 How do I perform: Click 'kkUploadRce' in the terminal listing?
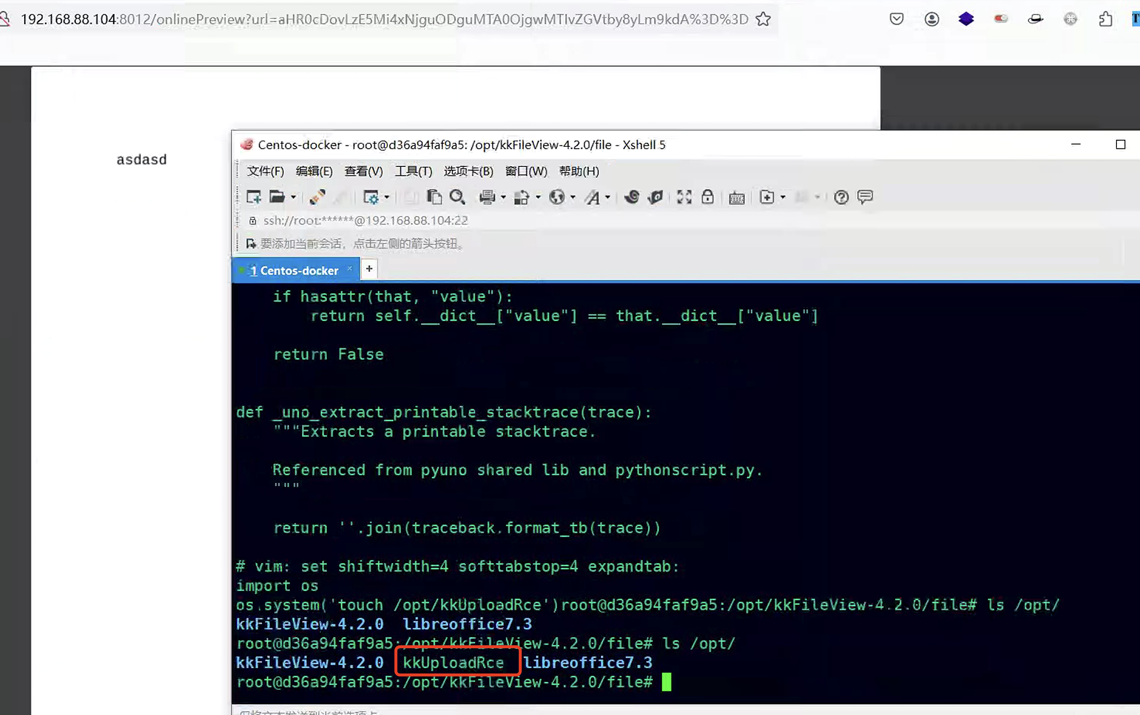pos(454,663)
